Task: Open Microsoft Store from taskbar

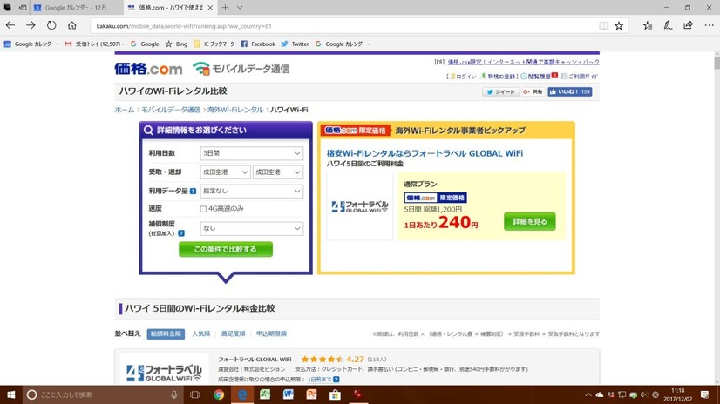Action: click(335, 394)
